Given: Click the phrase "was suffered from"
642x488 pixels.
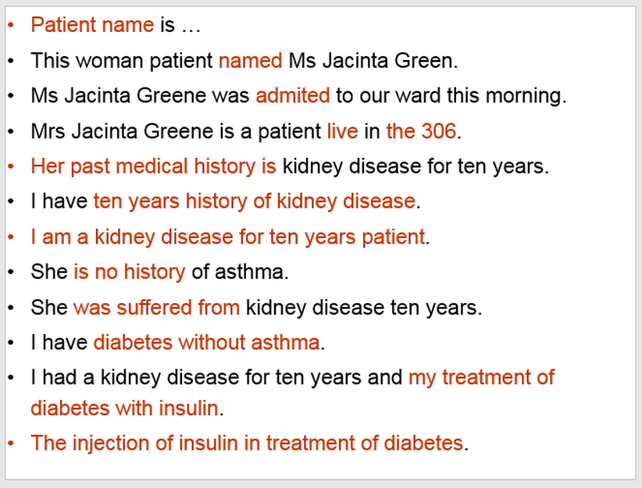Looking at the screenshot, I should [157, 308].
